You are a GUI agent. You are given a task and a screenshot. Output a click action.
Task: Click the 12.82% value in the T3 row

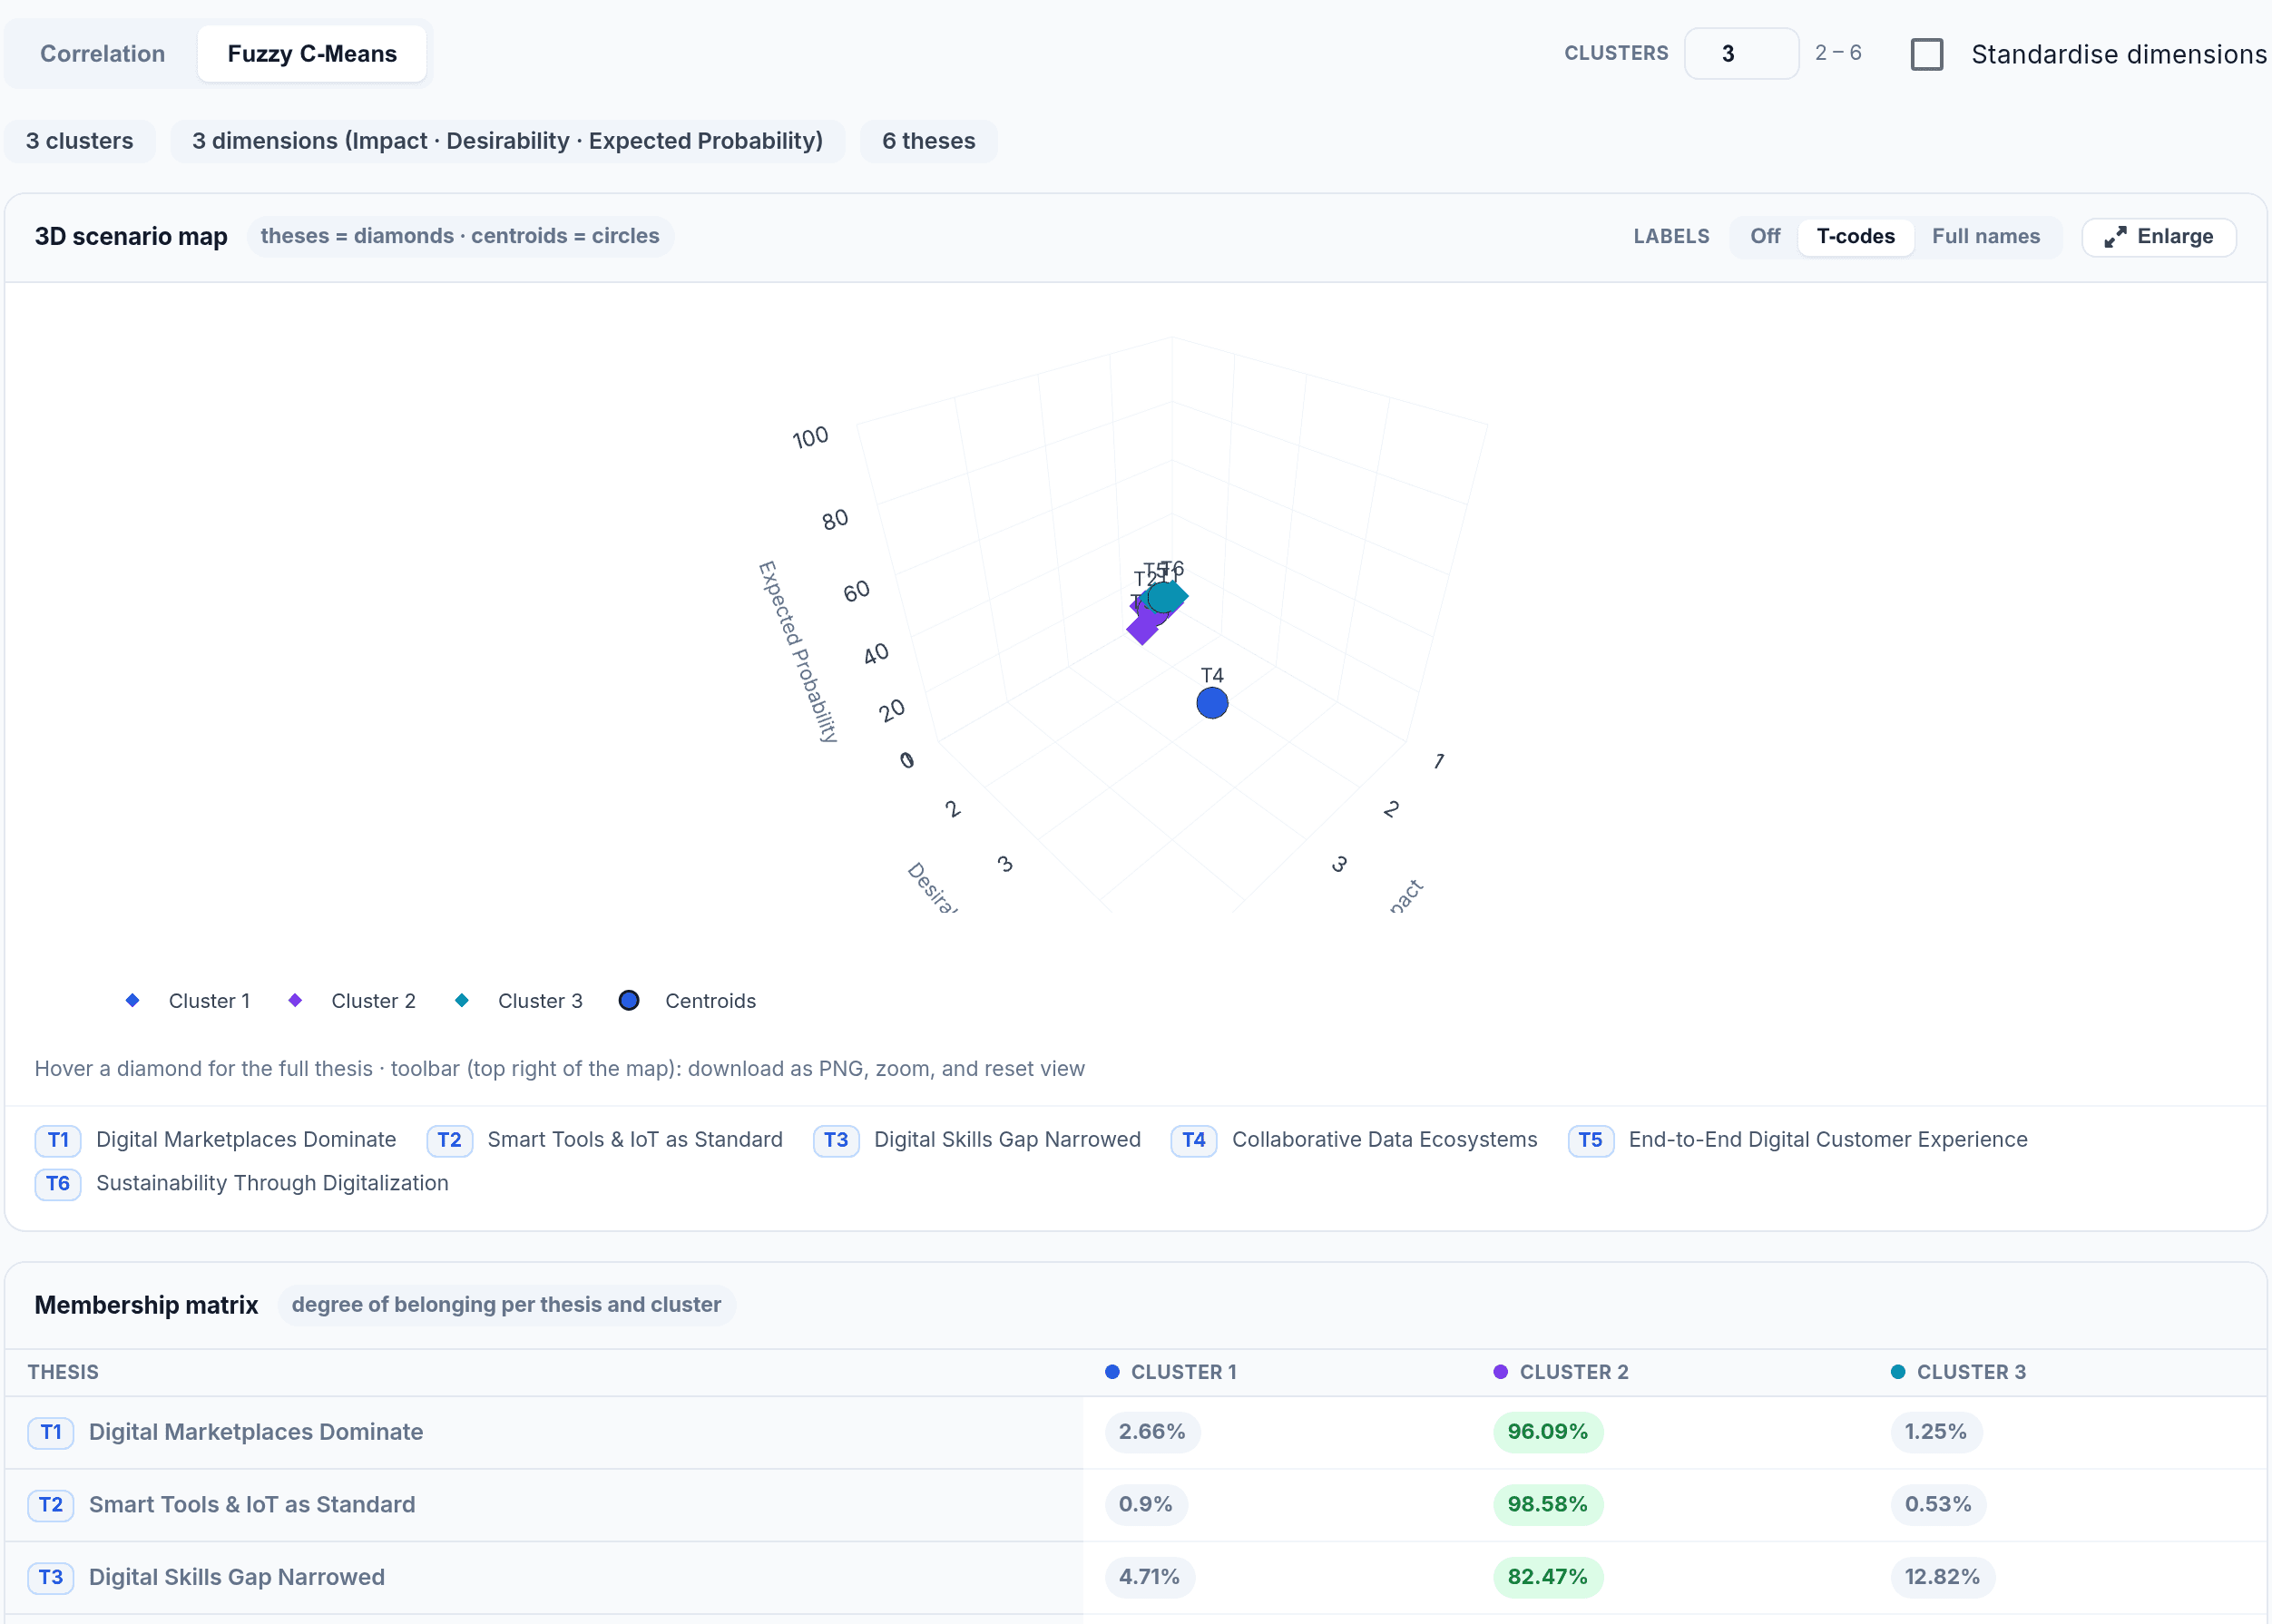(1942, 1577)
